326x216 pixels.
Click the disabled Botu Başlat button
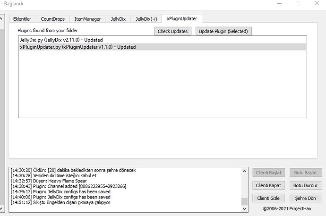[305, 173]
